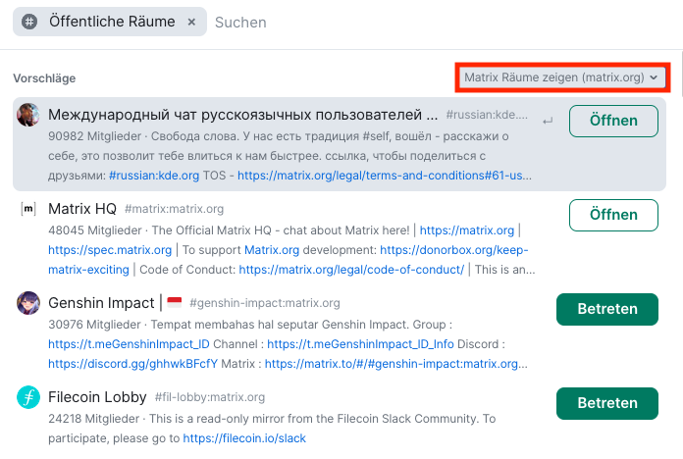
Task: Click the #genshin-impact:matrix.org alias text
Action: [265, 303]
